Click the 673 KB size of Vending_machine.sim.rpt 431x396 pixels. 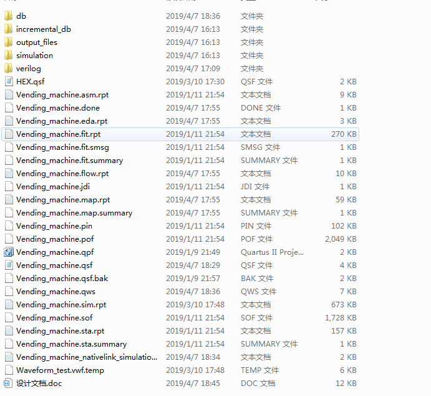[344, 305]
